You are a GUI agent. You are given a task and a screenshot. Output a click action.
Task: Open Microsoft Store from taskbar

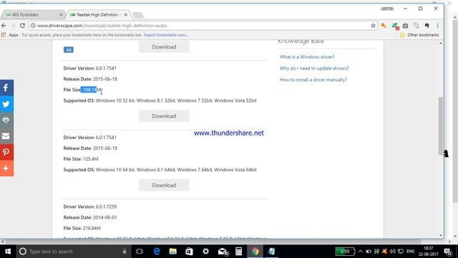click(x=189, y=252)
